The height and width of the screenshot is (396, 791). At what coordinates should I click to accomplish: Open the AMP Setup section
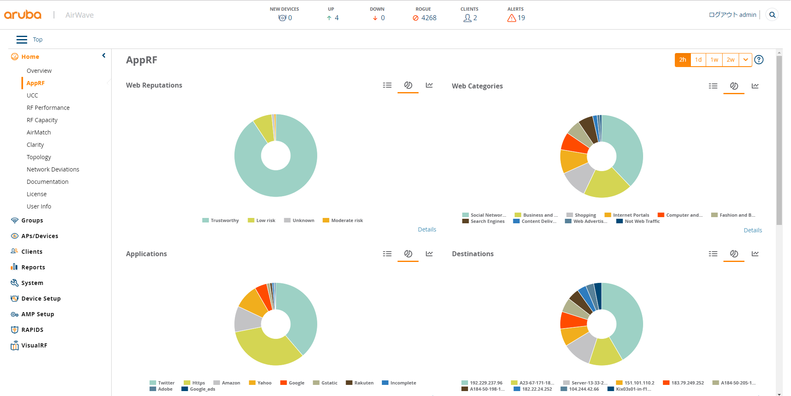[x=37, y=314]
